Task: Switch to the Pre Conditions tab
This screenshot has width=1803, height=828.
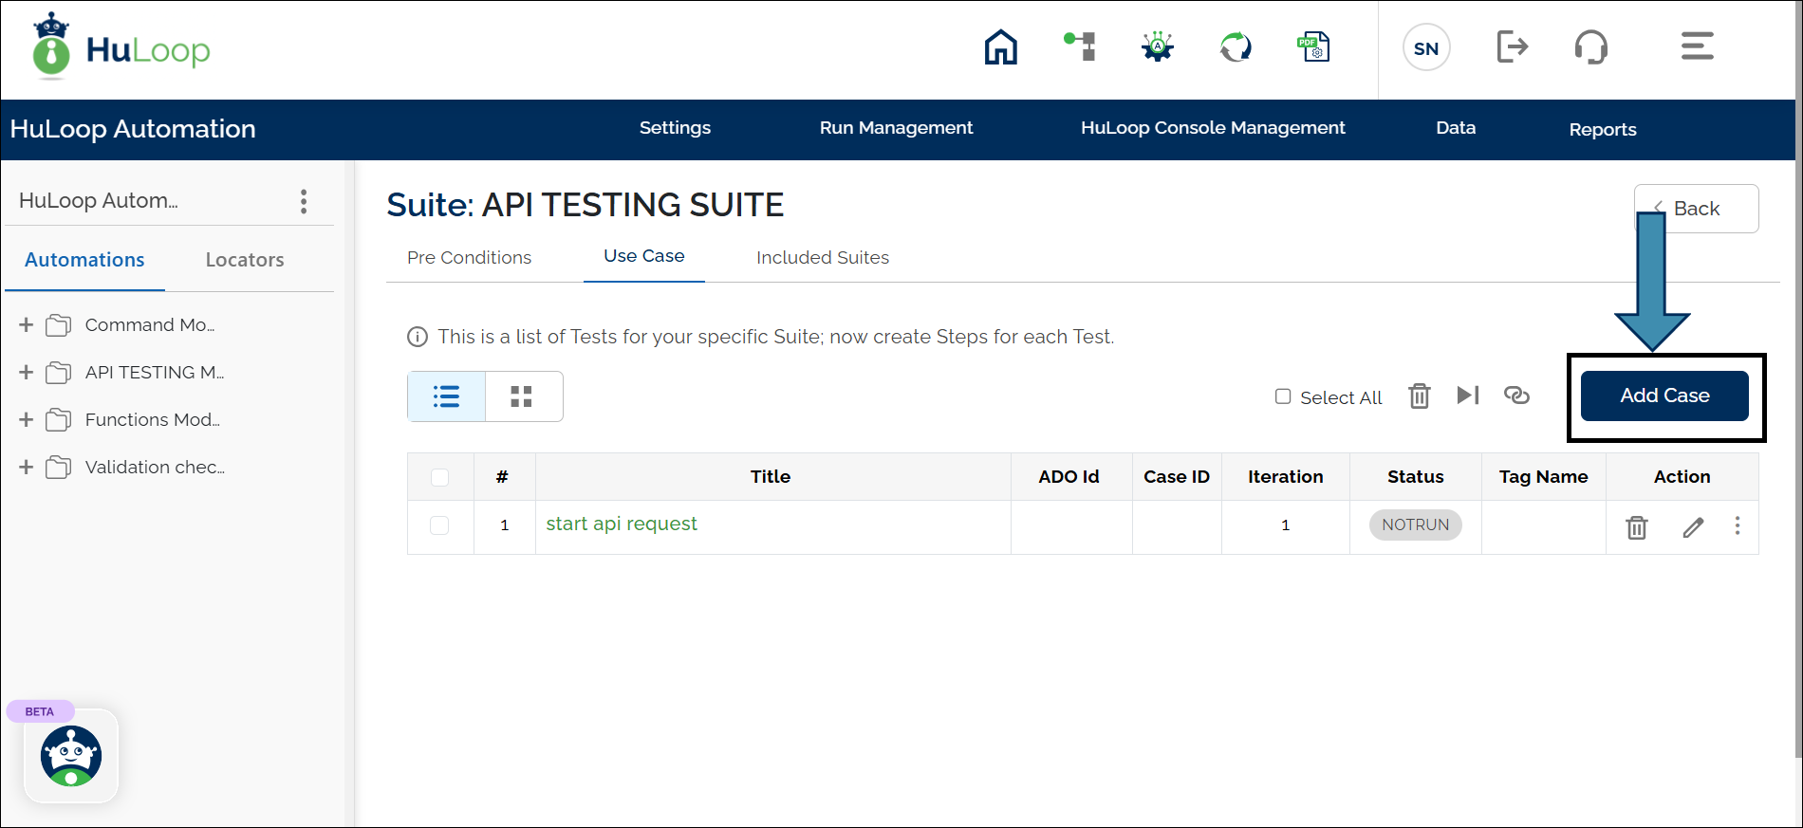Action: click(469, 258)
